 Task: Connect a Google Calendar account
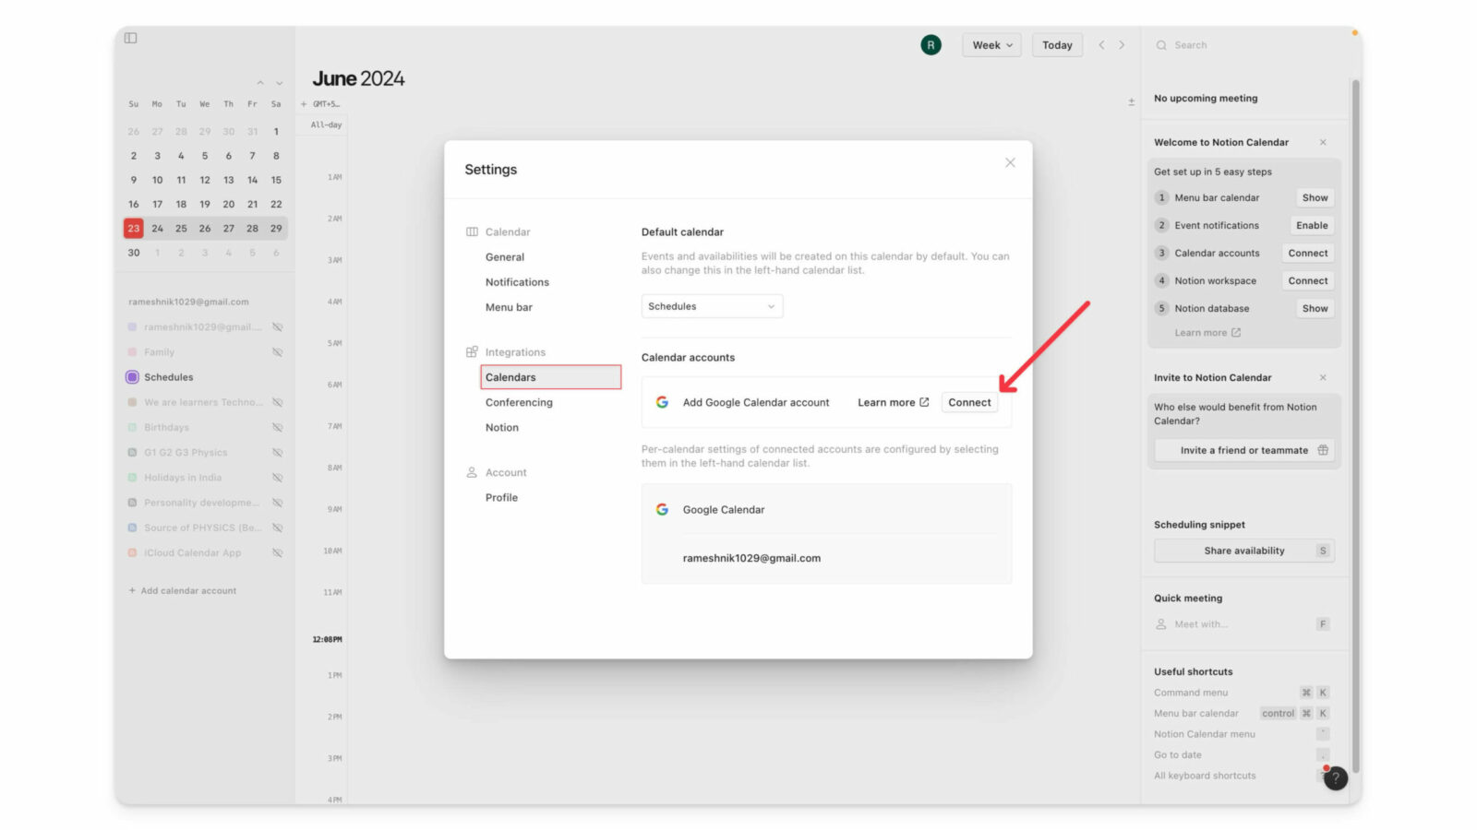(969, 402)
